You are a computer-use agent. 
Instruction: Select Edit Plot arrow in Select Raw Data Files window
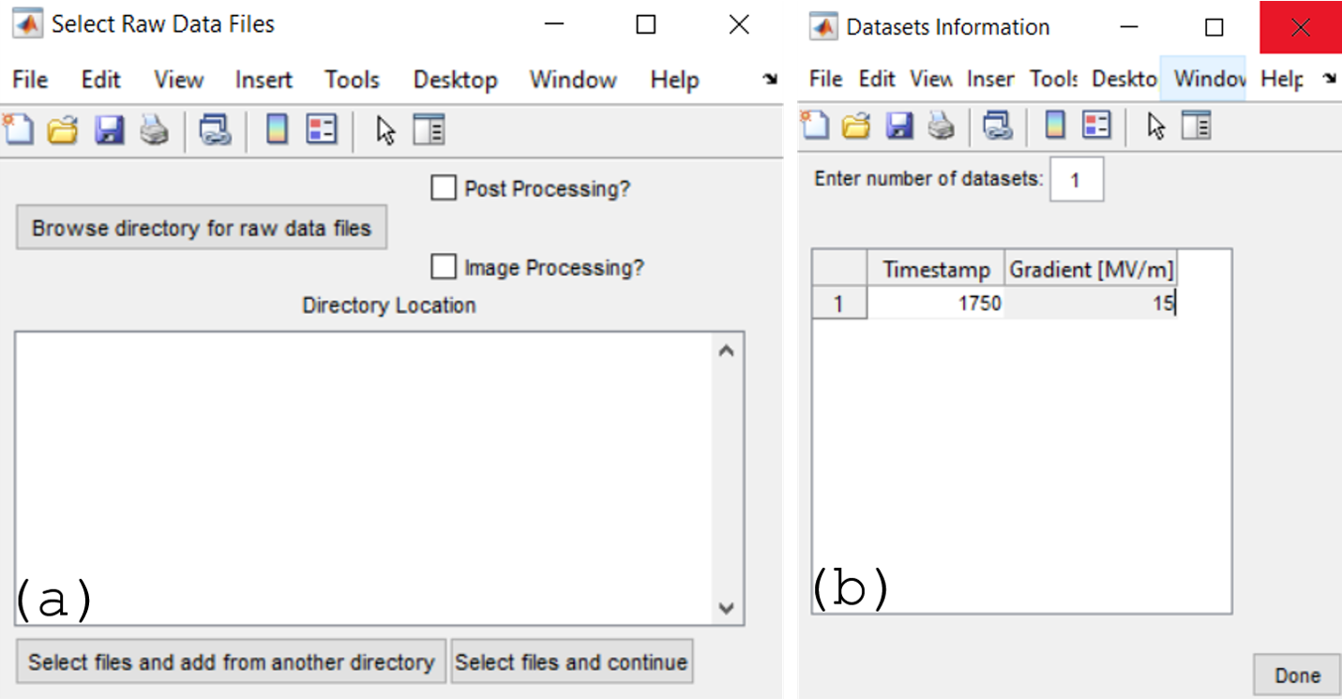click(x=385, y=131)
